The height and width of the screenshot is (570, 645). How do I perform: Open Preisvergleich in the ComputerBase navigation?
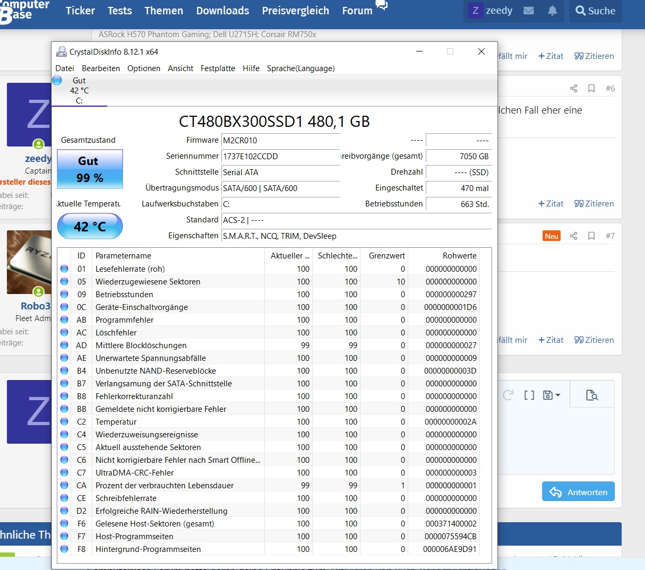tap(296, 11)
